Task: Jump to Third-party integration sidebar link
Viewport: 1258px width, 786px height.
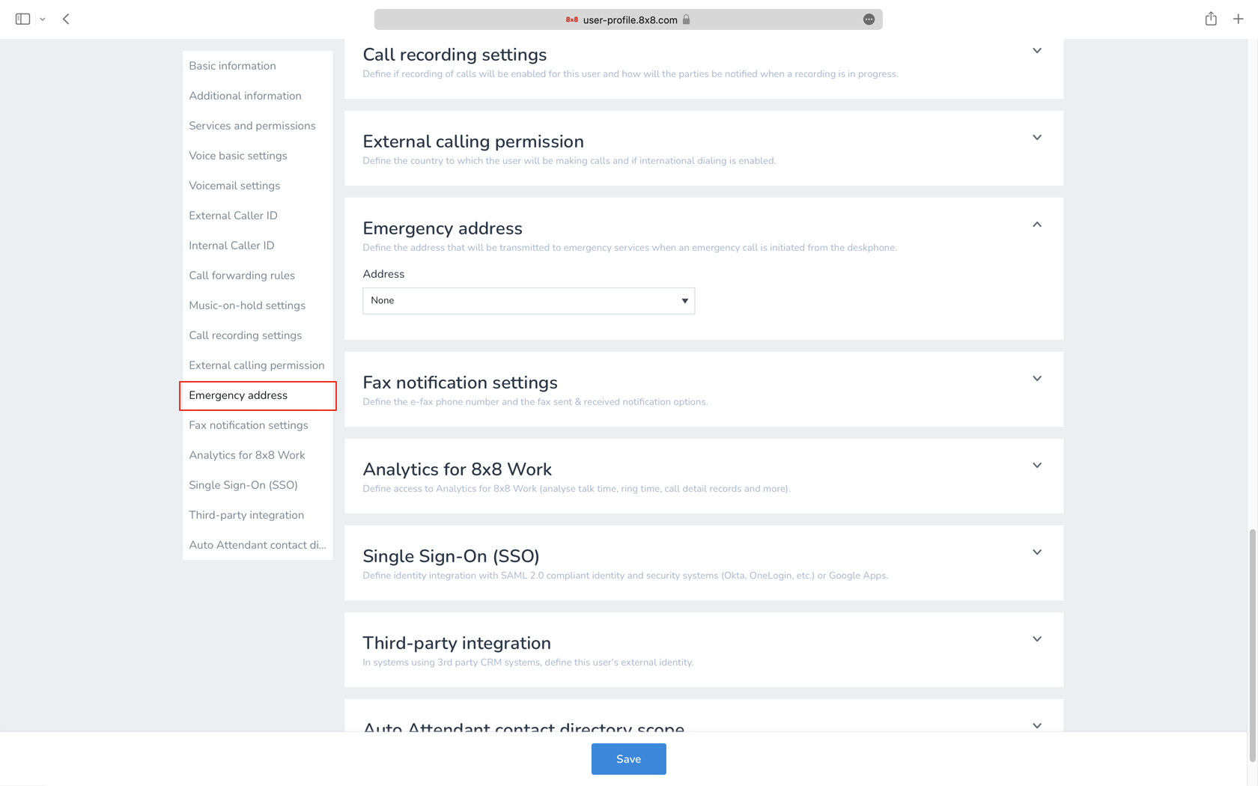Action: coord(246,515)
